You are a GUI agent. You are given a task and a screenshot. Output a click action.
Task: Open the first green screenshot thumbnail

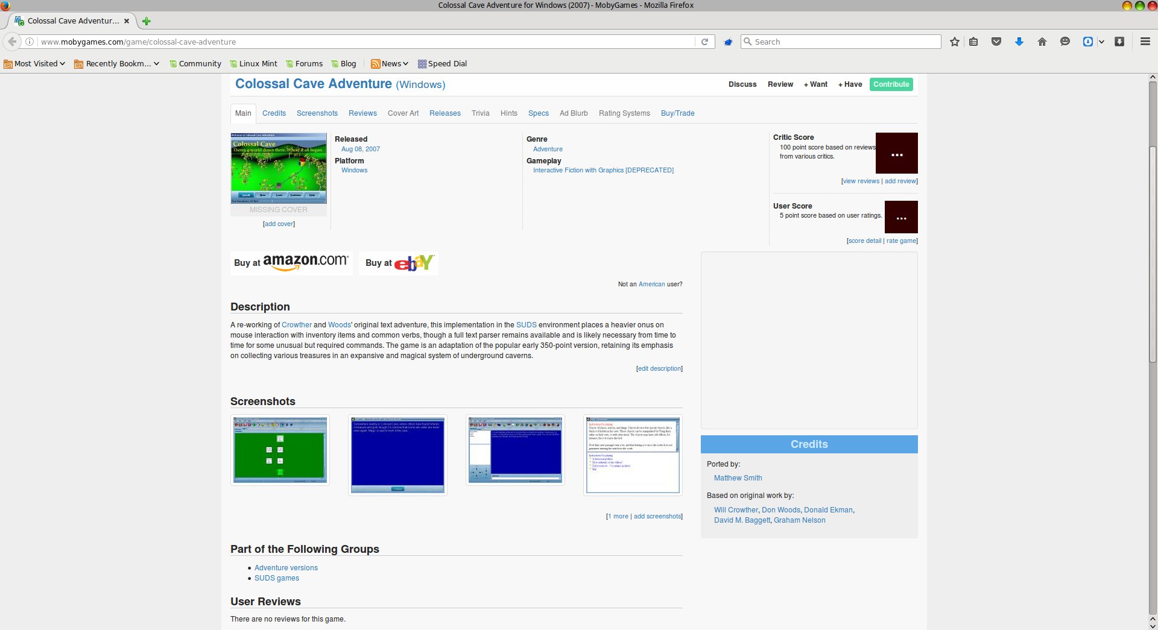tap(280, 450)
